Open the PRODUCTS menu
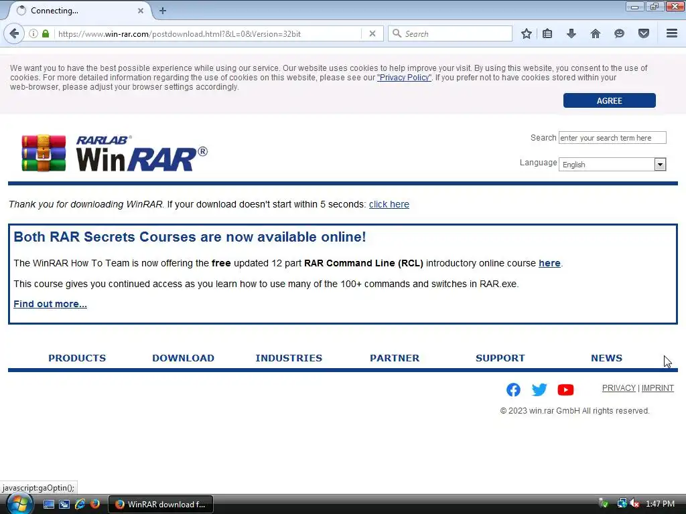Screen dimensions: 686x514 [x=77, y=358]
